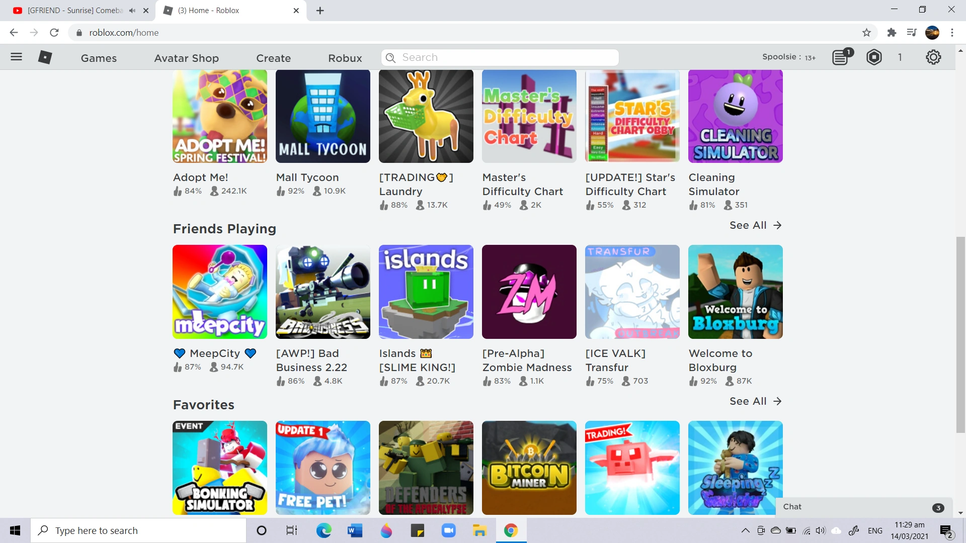The height and width of the screenshot is (543, 966).
Task: Click the page vertical scrollbar thumb
Action: click(x=960, y=334)
